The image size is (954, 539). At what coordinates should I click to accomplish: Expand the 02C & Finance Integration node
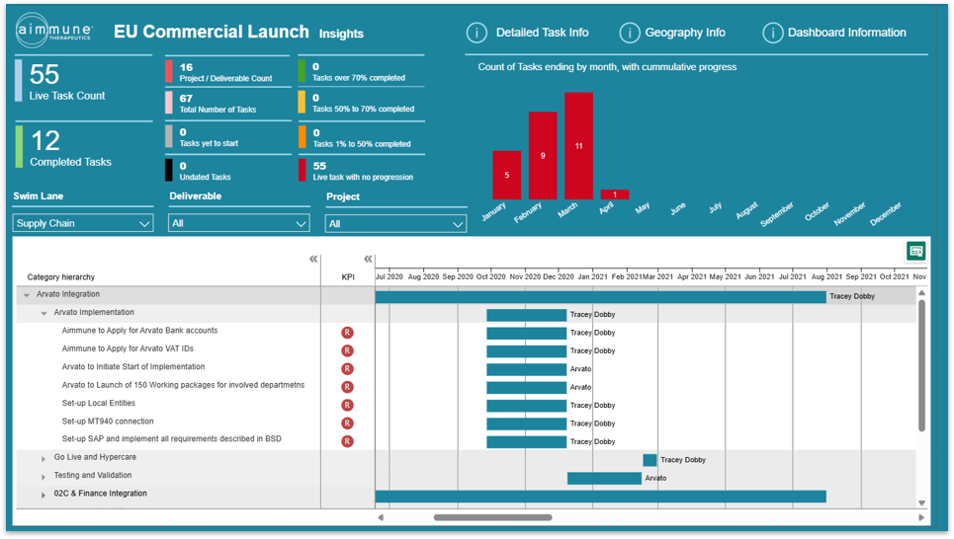pyautogui.click(x=43, y=496)
